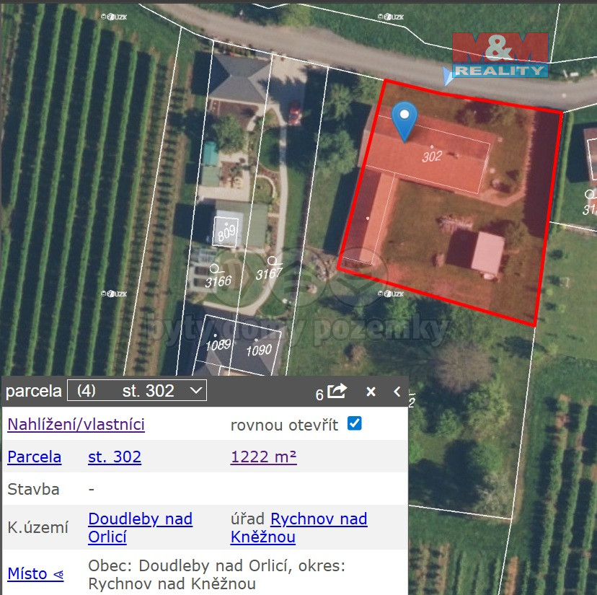Click the circle marker of parcel 3166
597x595 pixels.
point(213,268)
